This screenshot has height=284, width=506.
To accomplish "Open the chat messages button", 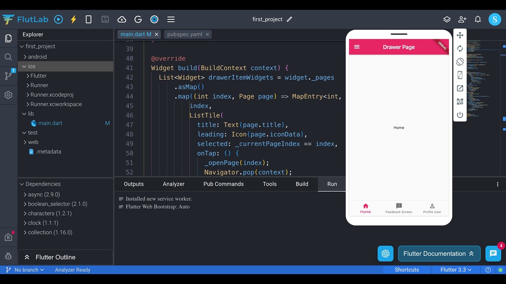I will (x=493, y=254).
